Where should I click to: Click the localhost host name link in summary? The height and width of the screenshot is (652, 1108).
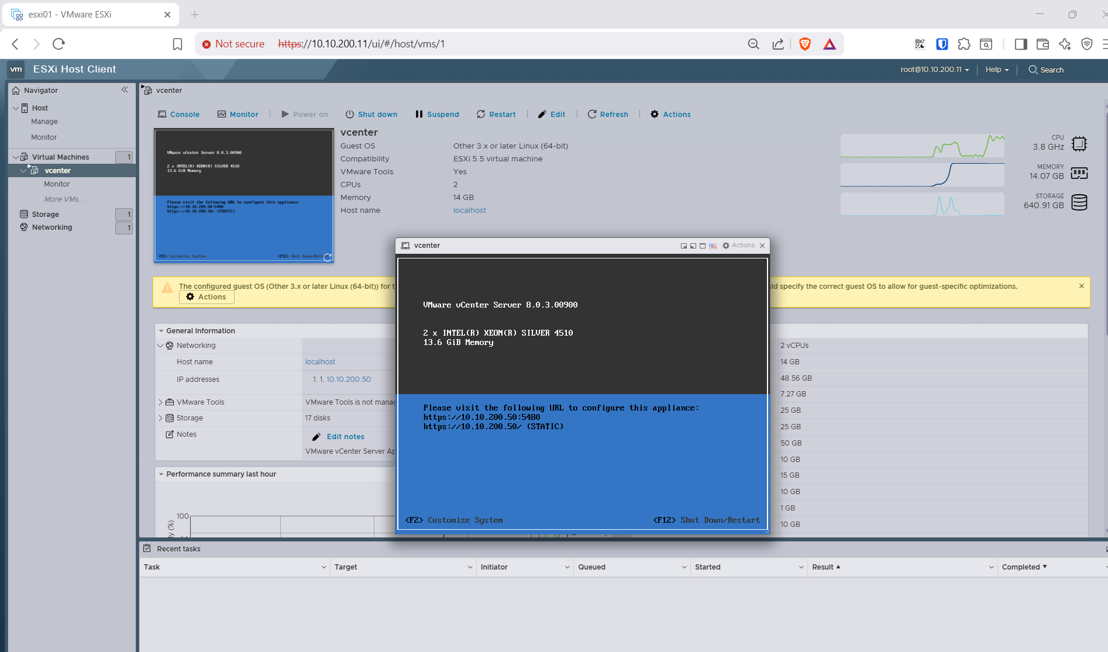[x=469, y=211]
